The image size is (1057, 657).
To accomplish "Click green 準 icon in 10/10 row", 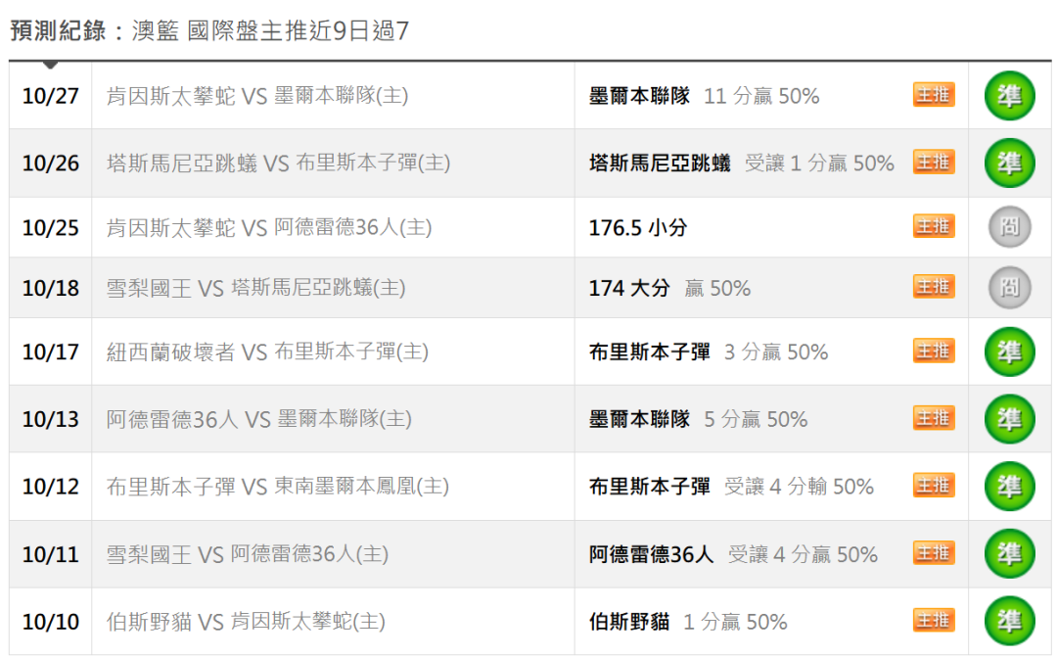I will coord(1009,621).
